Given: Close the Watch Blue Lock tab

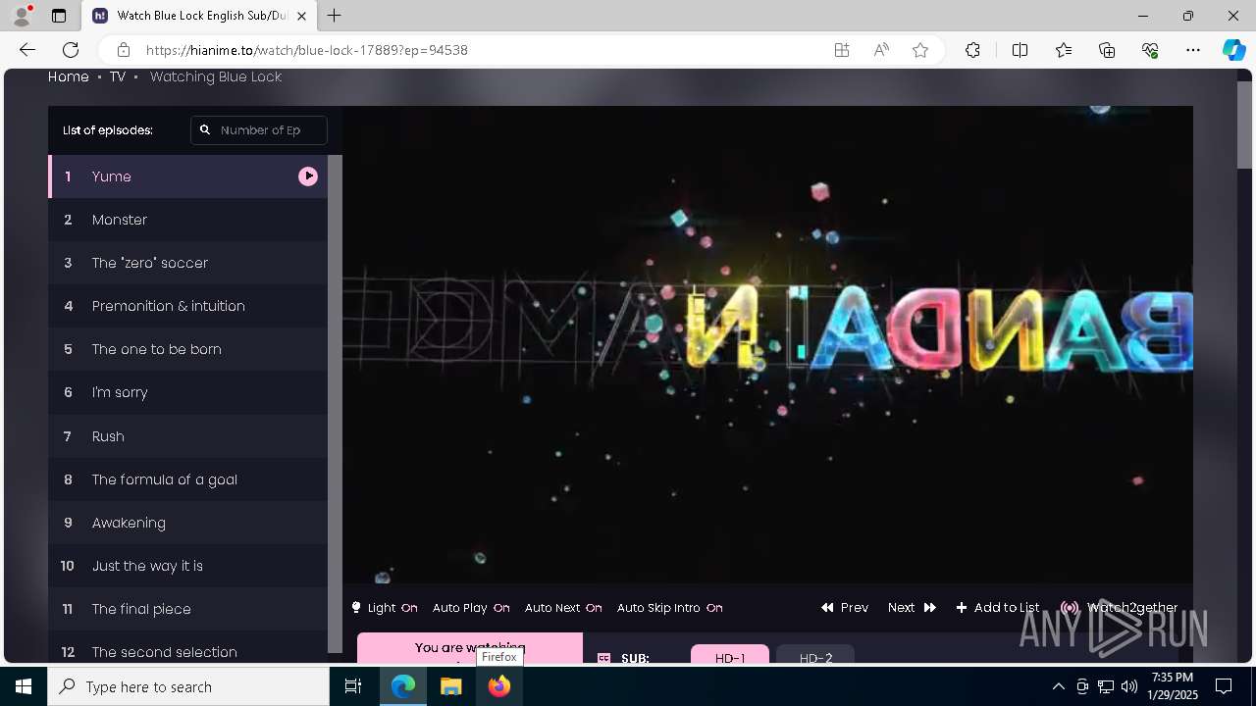Looking at the screenshot, I should [302, 16].
